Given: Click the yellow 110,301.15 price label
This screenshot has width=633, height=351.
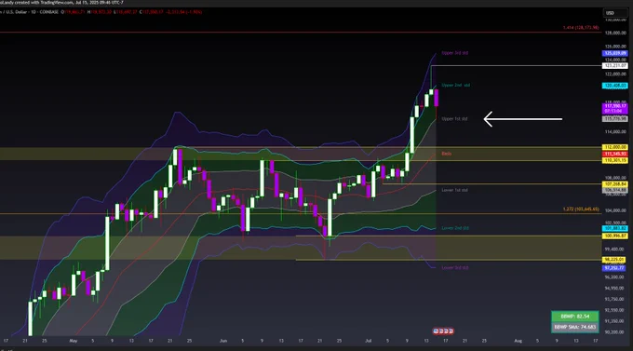Looking at the screenshot, I should 614,160.
